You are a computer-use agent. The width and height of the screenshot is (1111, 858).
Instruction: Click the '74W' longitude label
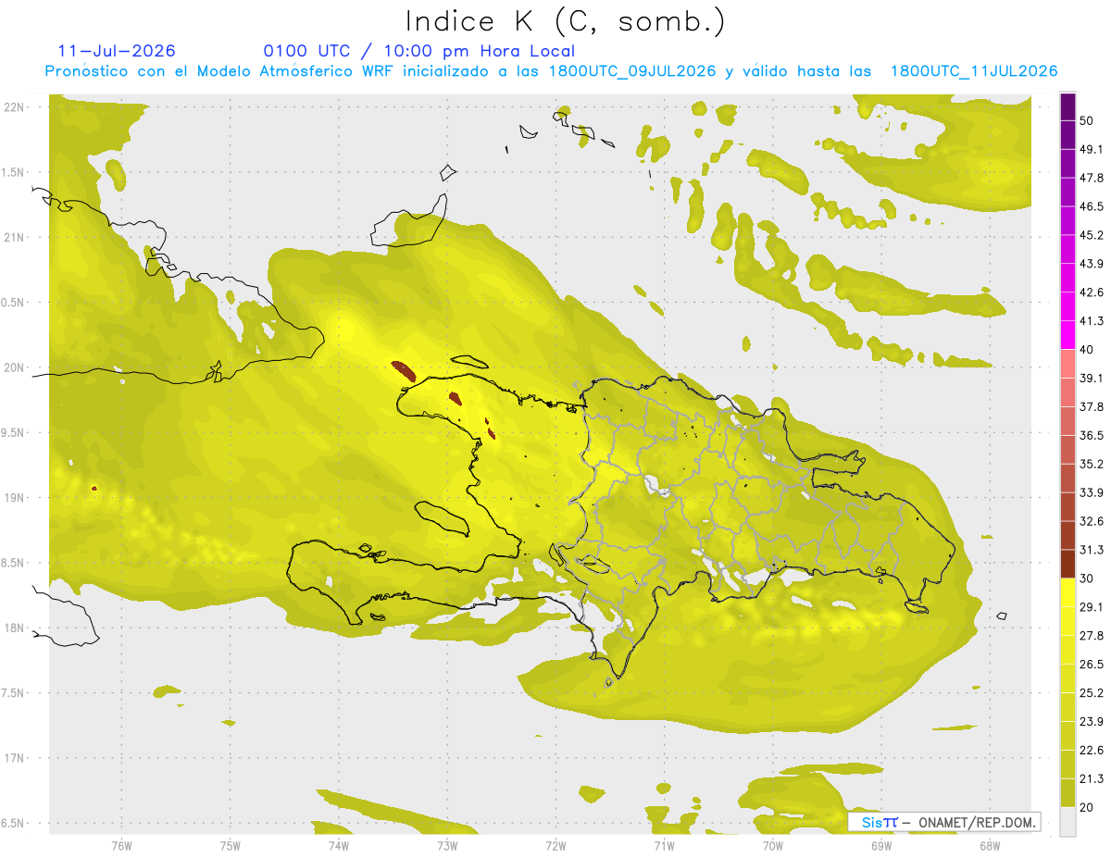click(338, 845)
